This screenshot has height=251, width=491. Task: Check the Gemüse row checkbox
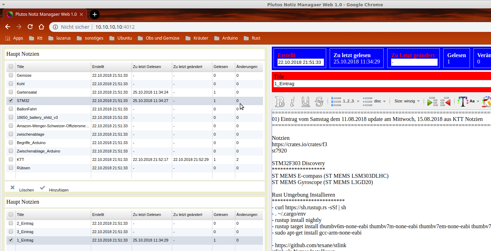(x=11, y=75)
